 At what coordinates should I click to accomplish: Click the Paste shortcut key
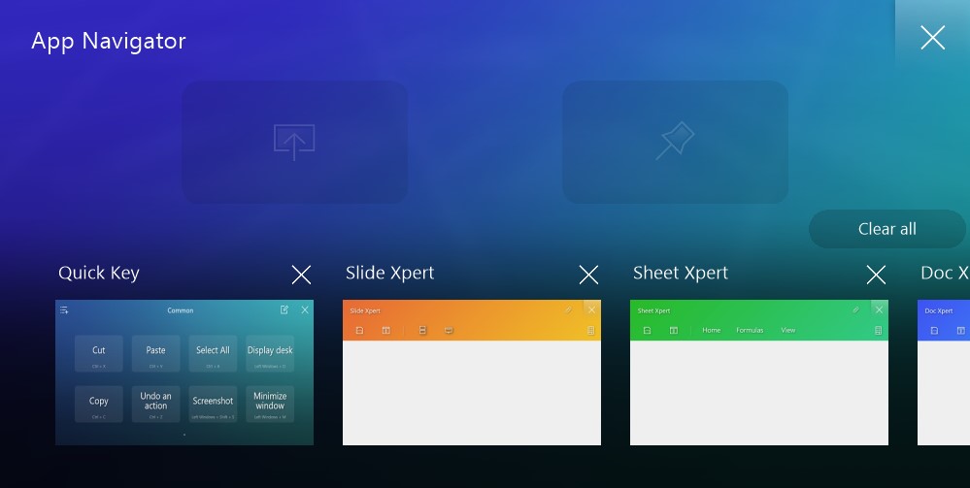tap(156, 354)
